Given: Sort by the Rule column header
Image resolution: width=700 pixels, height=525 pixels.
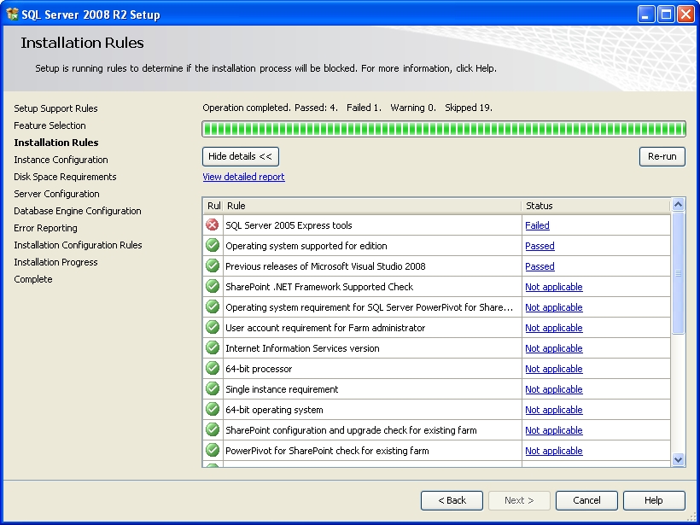Looking at the screenshot, I should tap(372, 206).
